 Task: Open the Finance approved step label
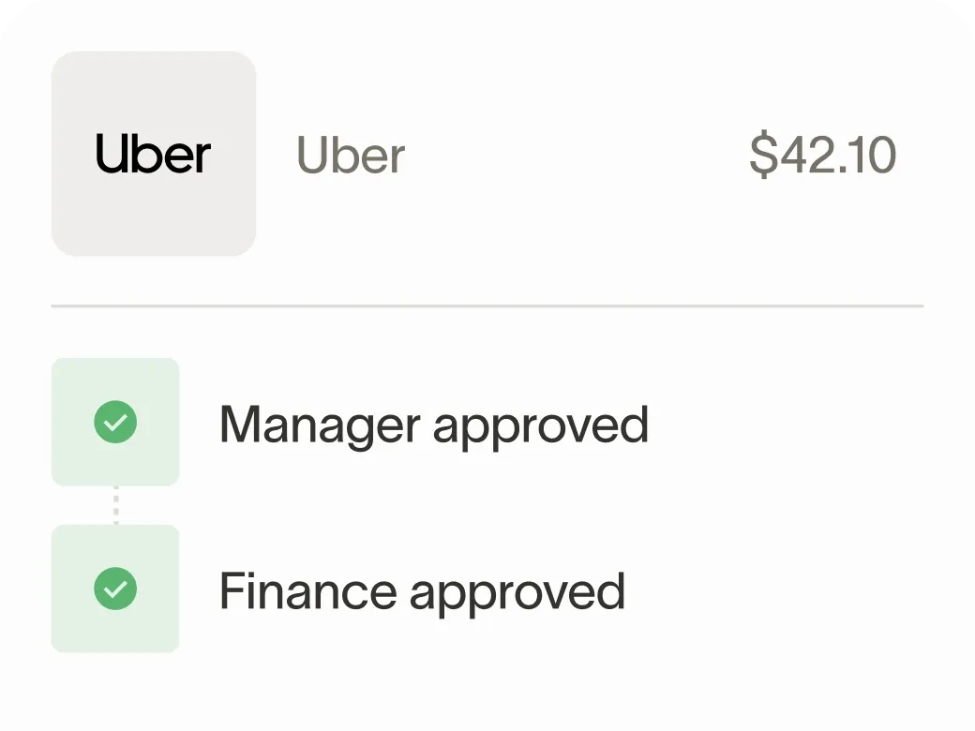(422, 591)
